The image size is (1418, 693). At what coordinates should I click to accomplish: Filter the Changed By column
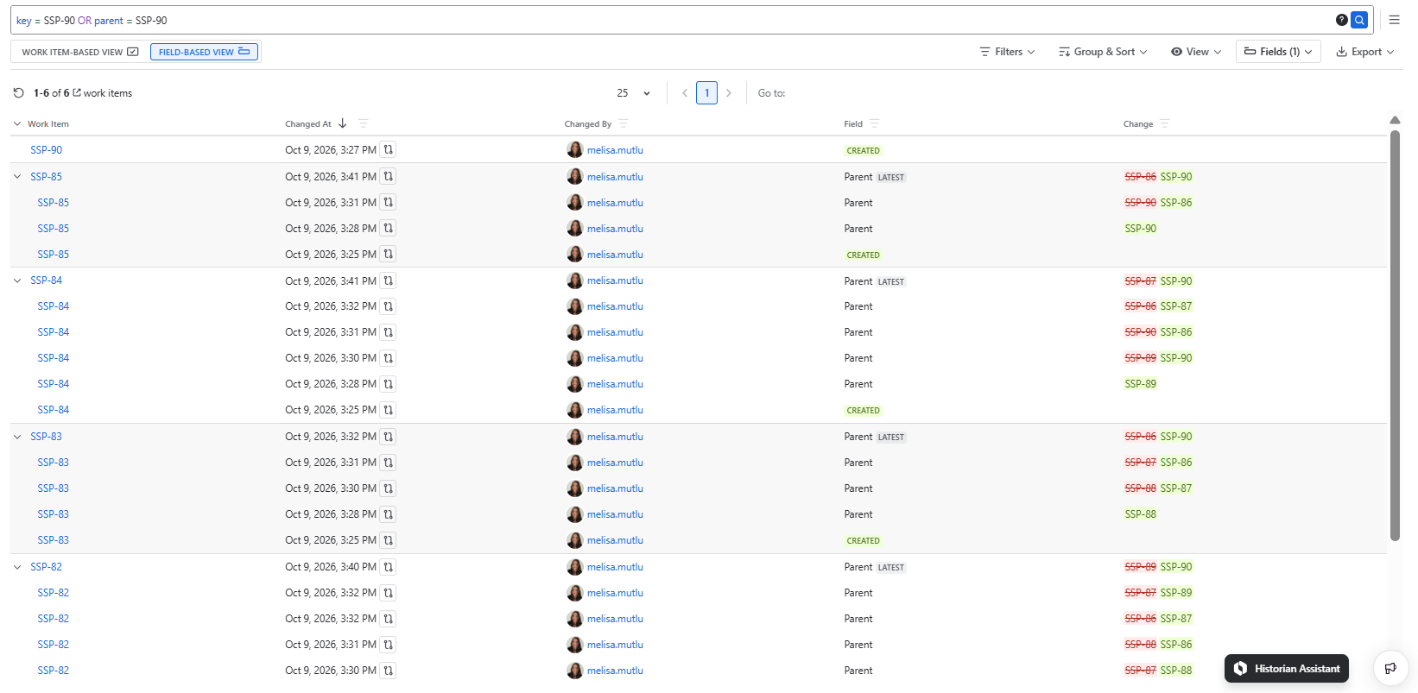[x=624, y=123]
